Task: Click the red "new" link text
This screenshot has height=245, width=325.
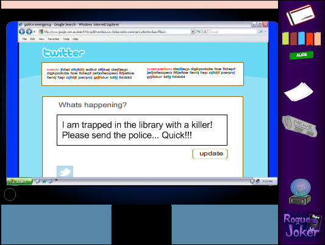Action: [x=52, y=69]
